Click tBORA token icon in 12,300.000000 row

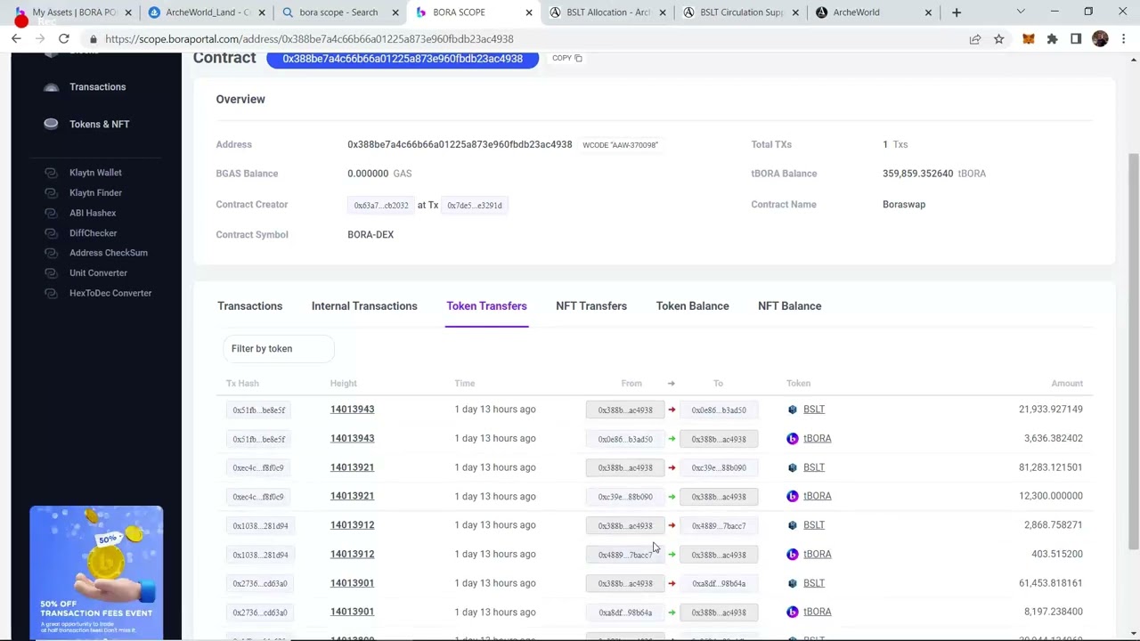(793, 496)
